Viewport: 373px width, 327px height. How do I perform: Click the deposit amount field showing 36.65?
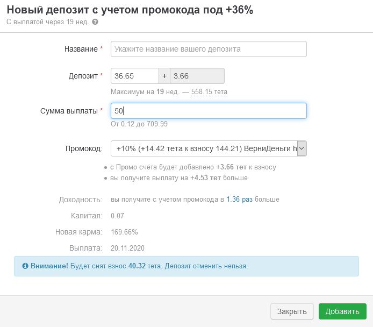point(135,76)
